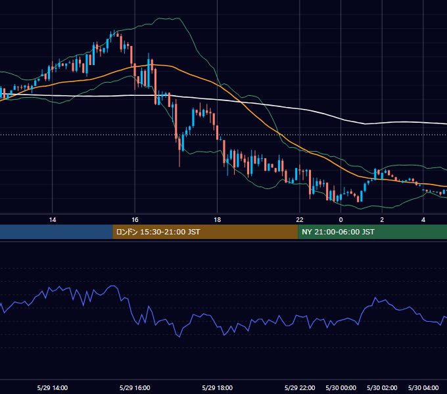Click the 5/30 04:00 date label
The width and height of the screenshot is (447, 394).
[x=423, y=387]
